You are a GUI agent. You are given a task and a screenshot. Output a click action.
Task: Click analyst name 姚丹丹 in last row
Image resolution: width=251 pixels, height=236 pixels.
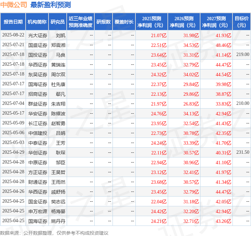58,221
